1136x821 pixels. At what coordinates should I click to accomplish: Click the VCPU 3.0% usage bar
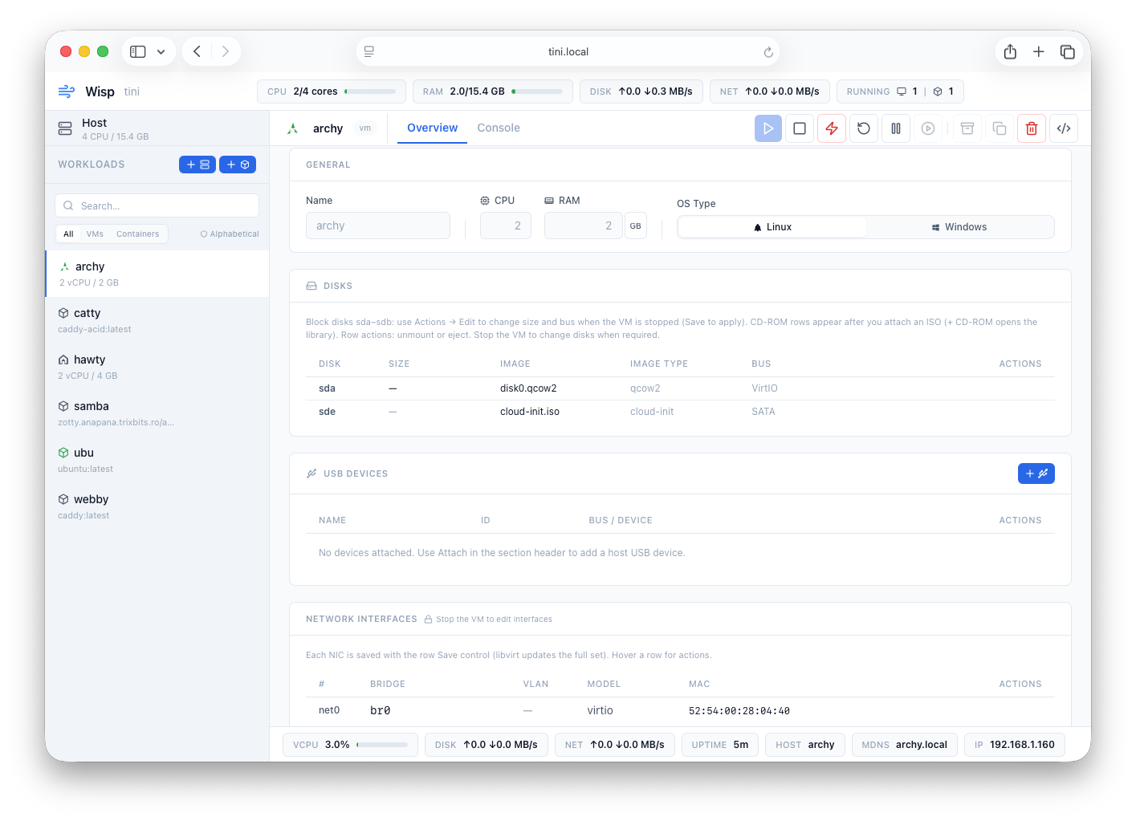click(x=382, y=745)
